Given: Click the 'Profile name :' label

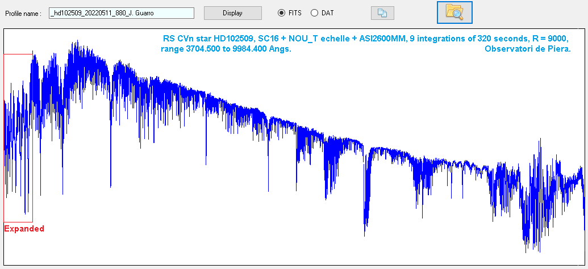Looking at the screenshot, I should (23, 13).
